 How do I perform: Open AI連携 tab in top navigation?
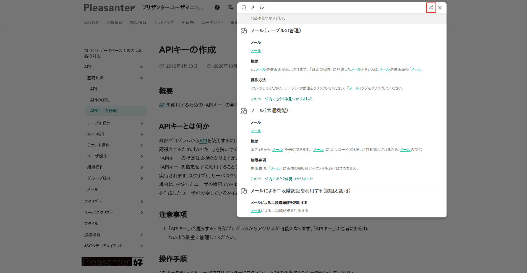tap(188, 22)
